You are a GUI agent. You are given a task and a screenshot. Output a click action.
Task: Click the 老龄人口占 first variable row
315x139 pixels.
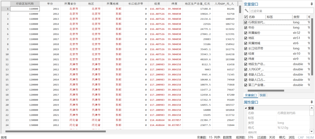(277, 75)
